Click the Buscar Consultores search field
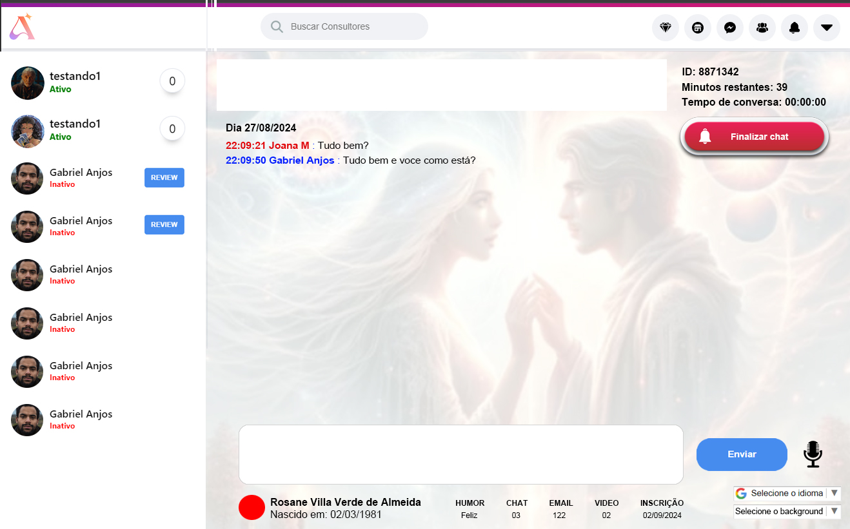This screenshot has width=850, height=529. [x=355, y=27]
